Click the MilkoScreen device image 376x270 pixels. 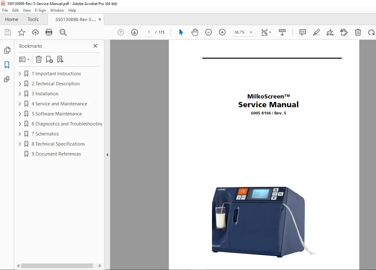263,222
